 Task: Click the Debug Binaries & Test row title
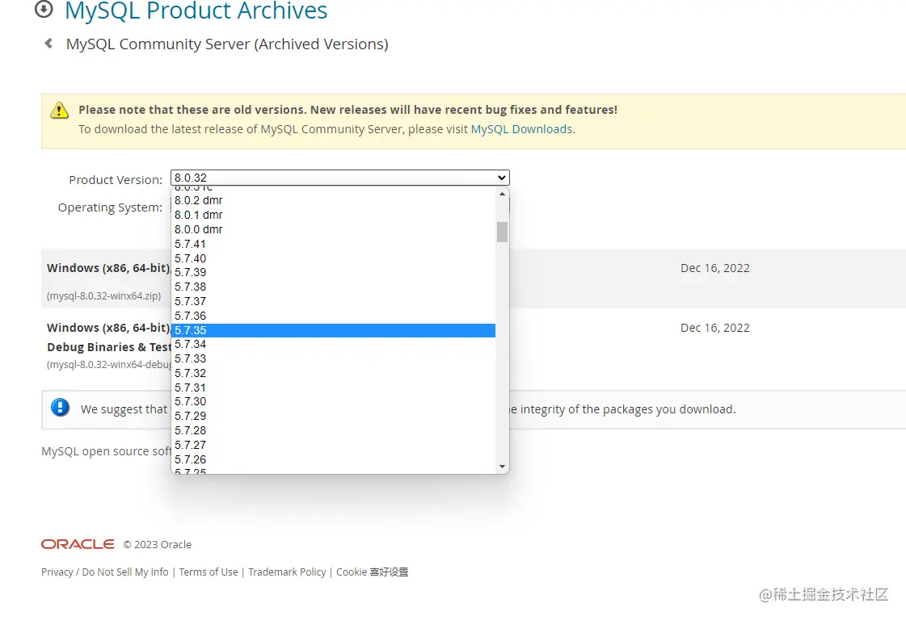109,347
